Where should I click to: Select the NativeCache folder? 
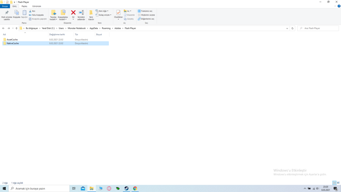55,43
